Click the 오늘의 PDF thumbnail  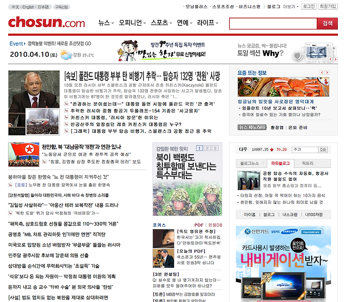click(x=163, y=259)
